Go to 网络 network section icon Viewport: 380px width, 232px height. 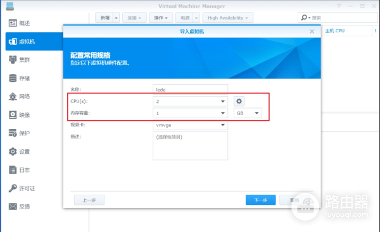[13, 96]
